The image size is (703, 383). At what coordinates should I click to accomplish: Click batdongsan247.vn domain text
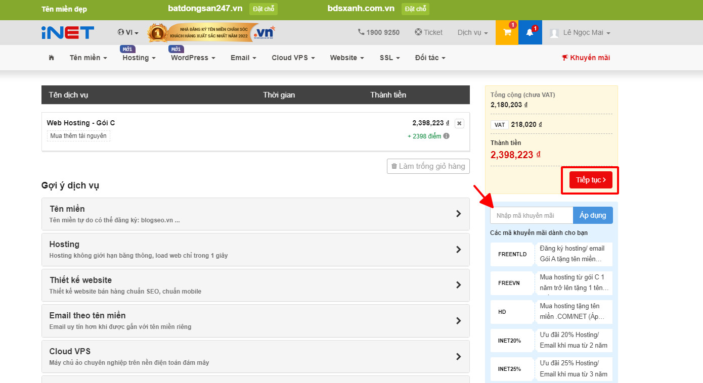click(x=205, y=8)
